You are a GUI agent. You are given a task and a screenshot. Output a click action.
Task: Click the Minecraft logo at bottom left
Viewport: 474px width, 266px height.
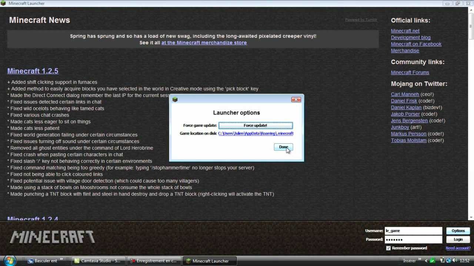coord(52,237)
